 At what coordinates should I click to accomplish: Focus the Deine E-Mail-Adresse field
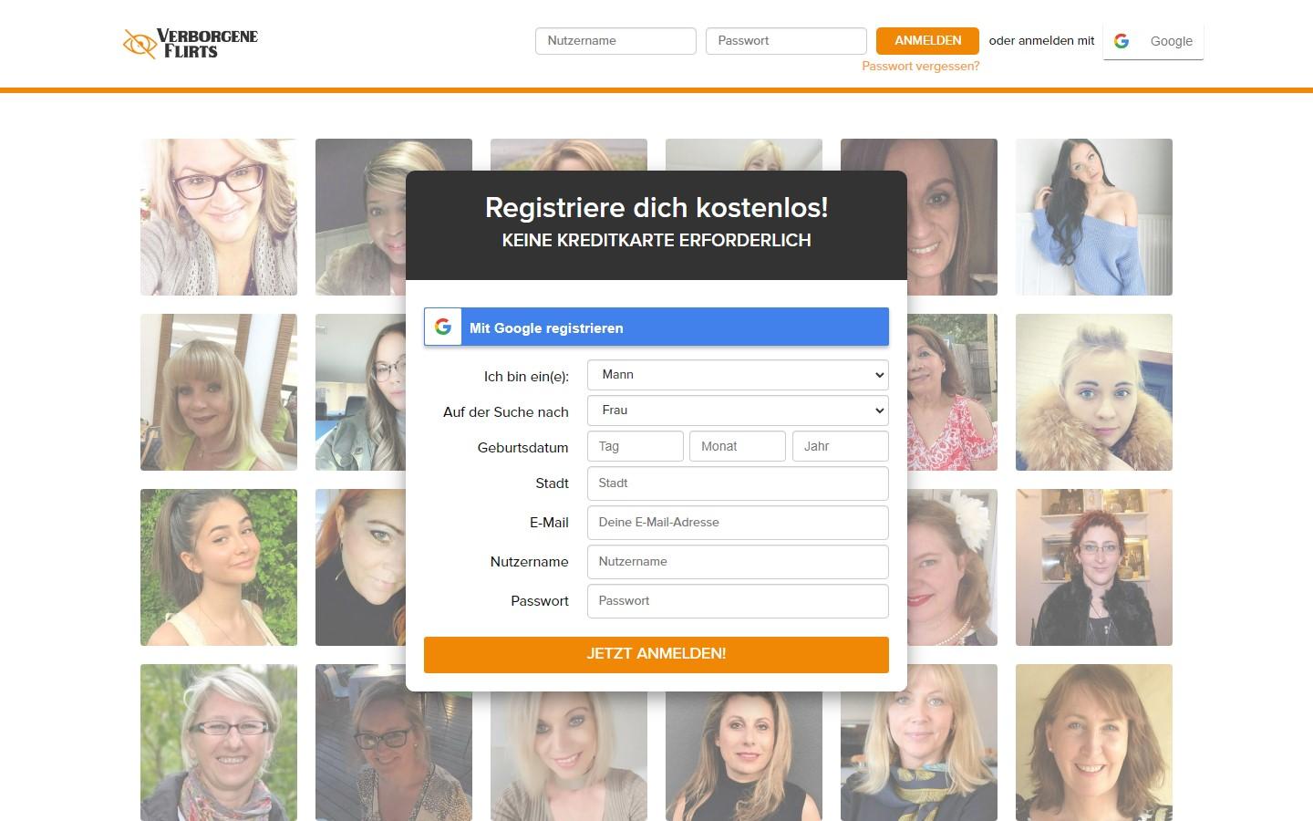[738, 523]
